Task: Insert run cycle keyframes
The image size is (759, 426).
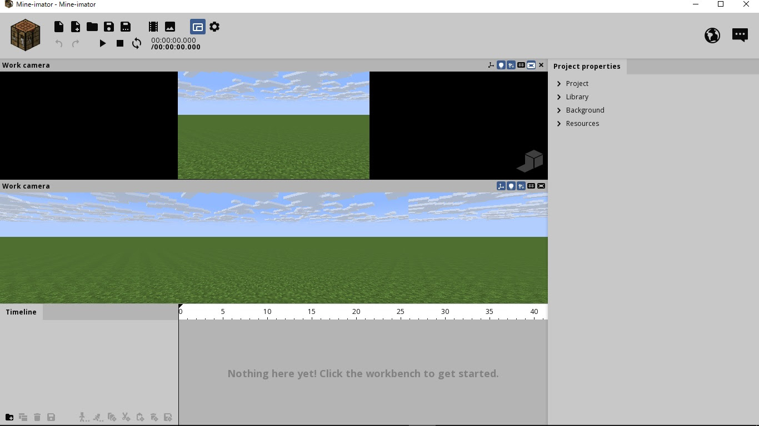Action: pos(98,417)
